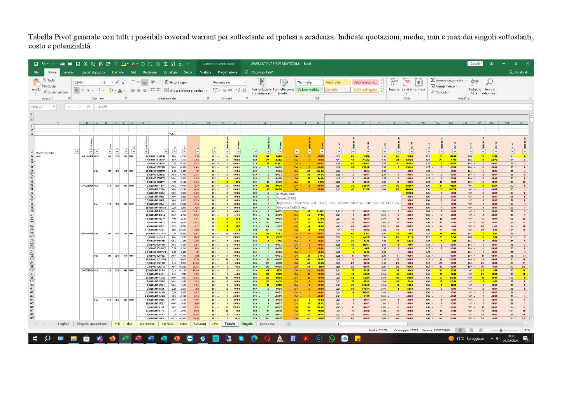The width and height of the screenshot is (562, 397).
Task: Open the Nasdaq sheet tab
Action: coord(200,324)
